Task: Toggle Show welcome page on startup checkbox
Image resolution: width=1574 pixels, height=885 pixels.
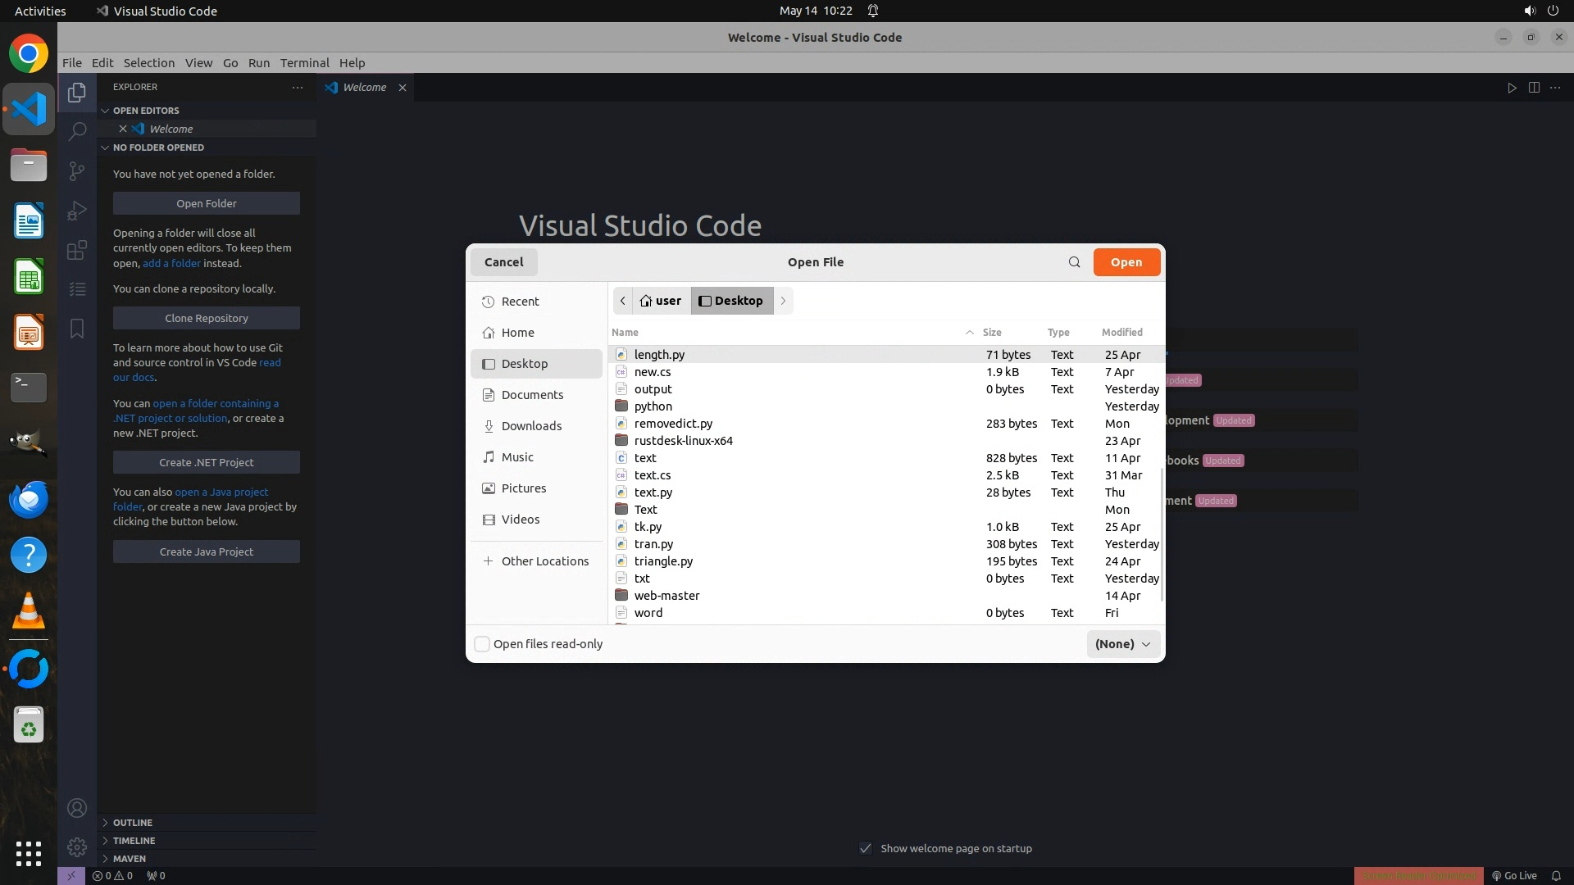Action: coord(866,848)
